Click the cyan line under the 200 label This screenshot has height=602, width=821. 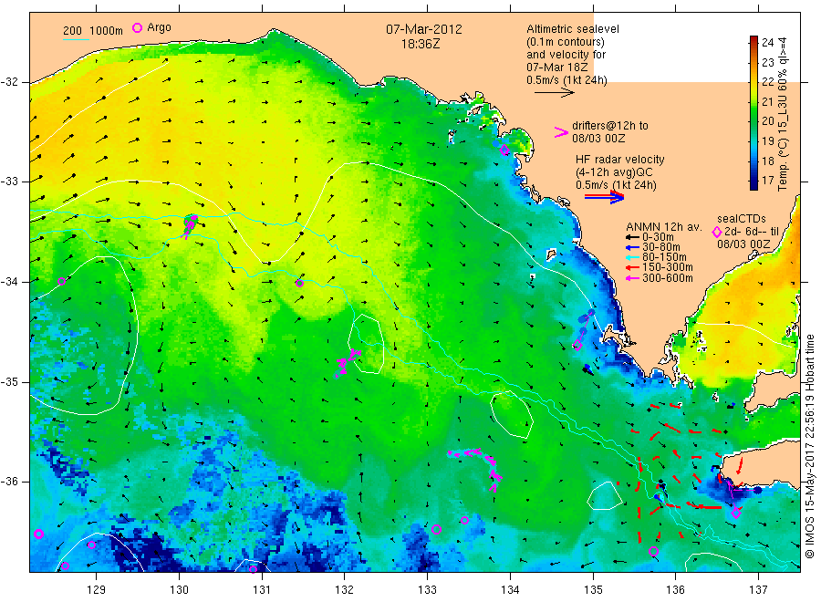[76, 38]
